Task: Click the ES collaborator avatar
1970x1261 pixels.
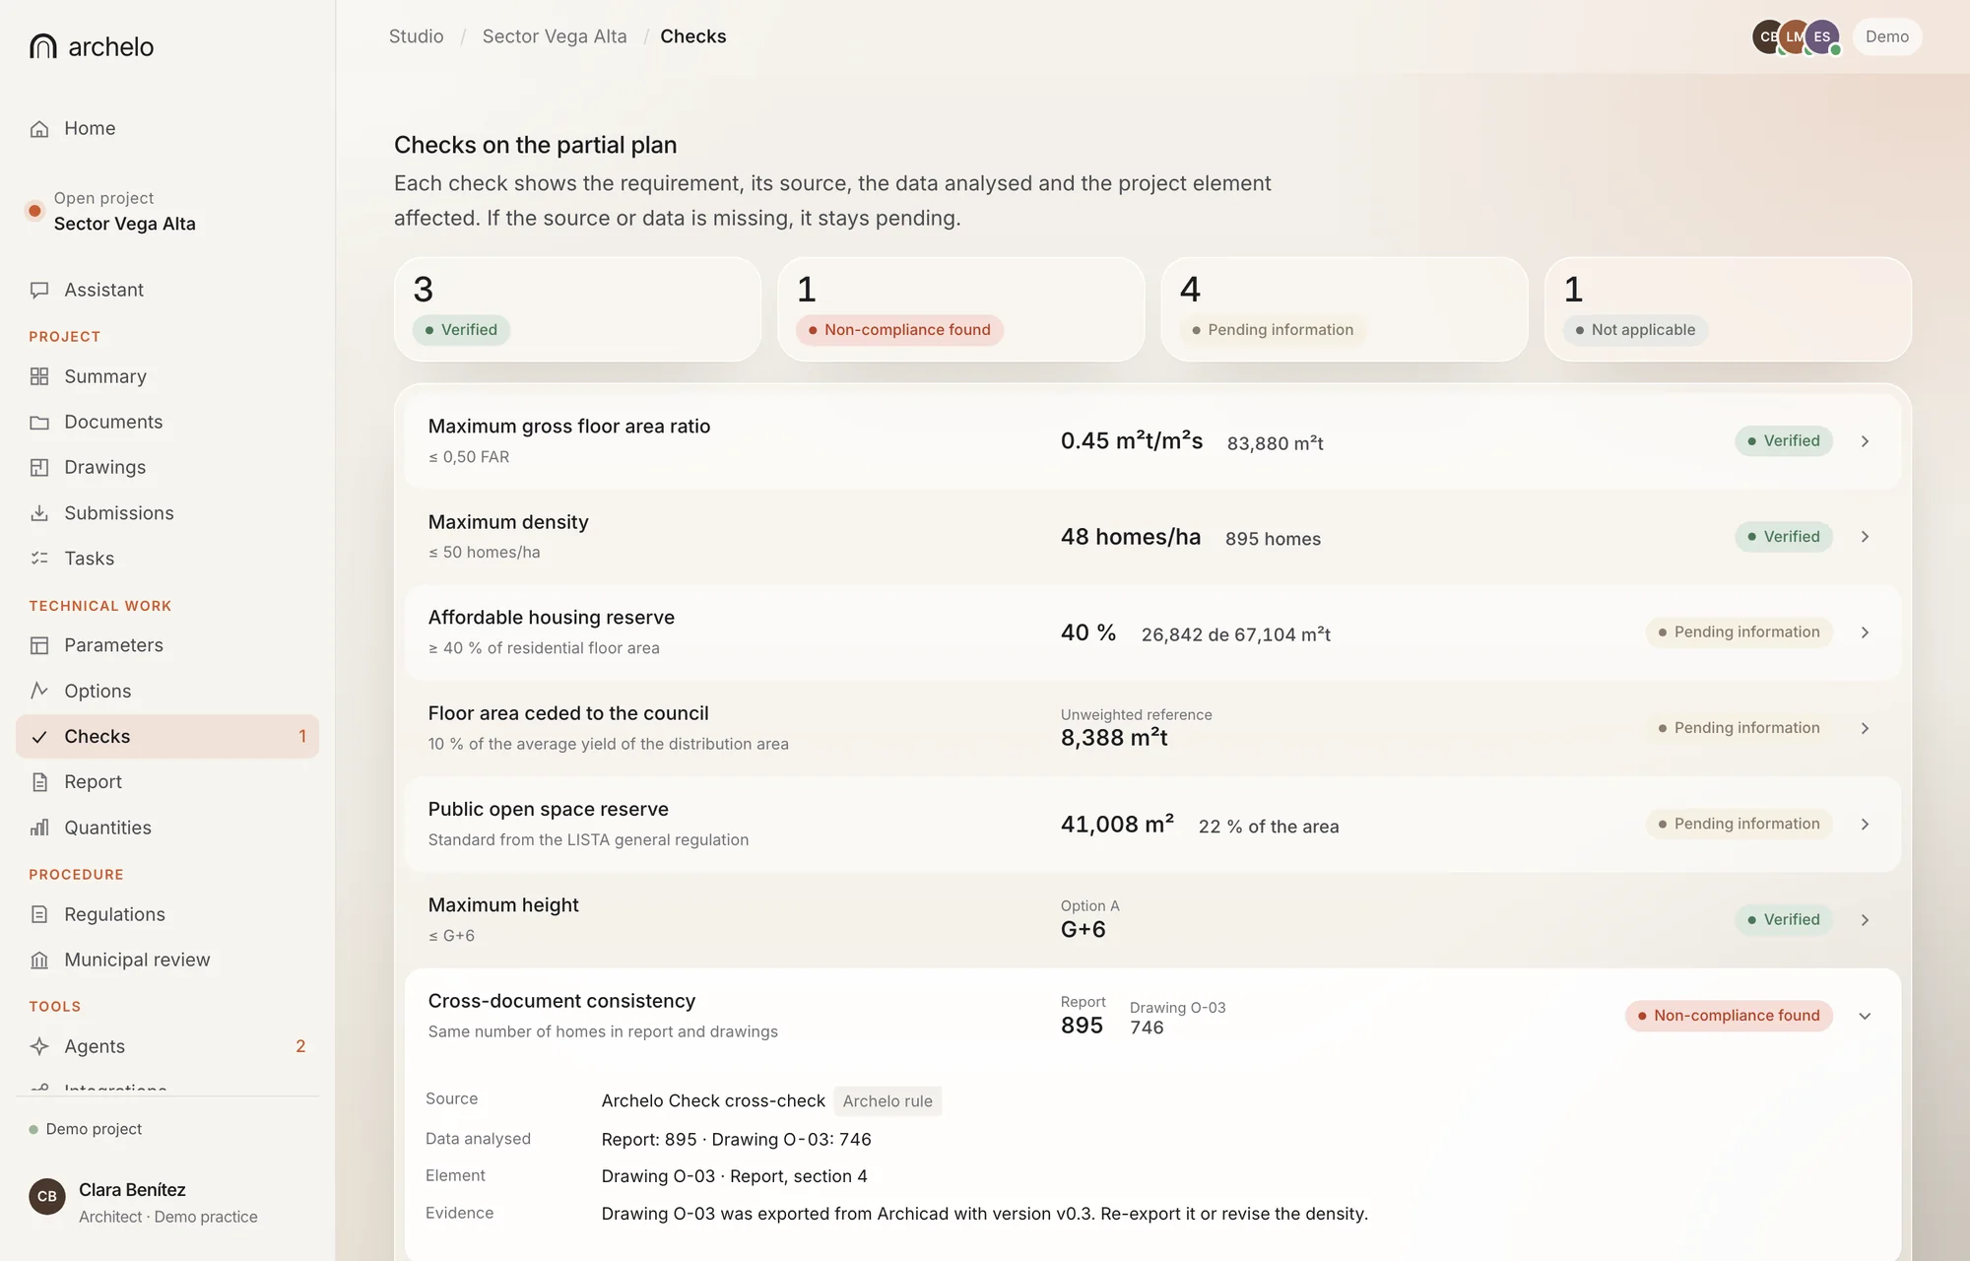Action: click(1822, 36)
